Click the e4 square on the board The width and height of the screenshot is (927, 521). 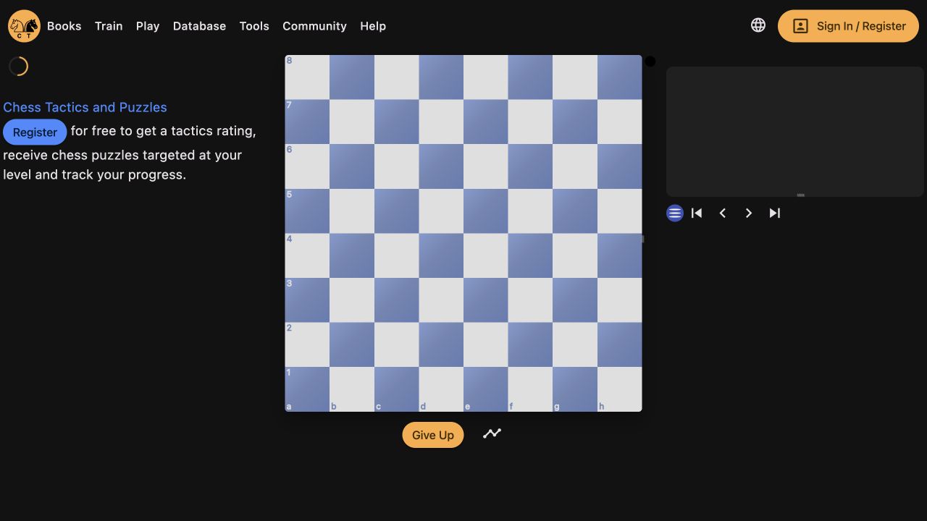point(486,255)
